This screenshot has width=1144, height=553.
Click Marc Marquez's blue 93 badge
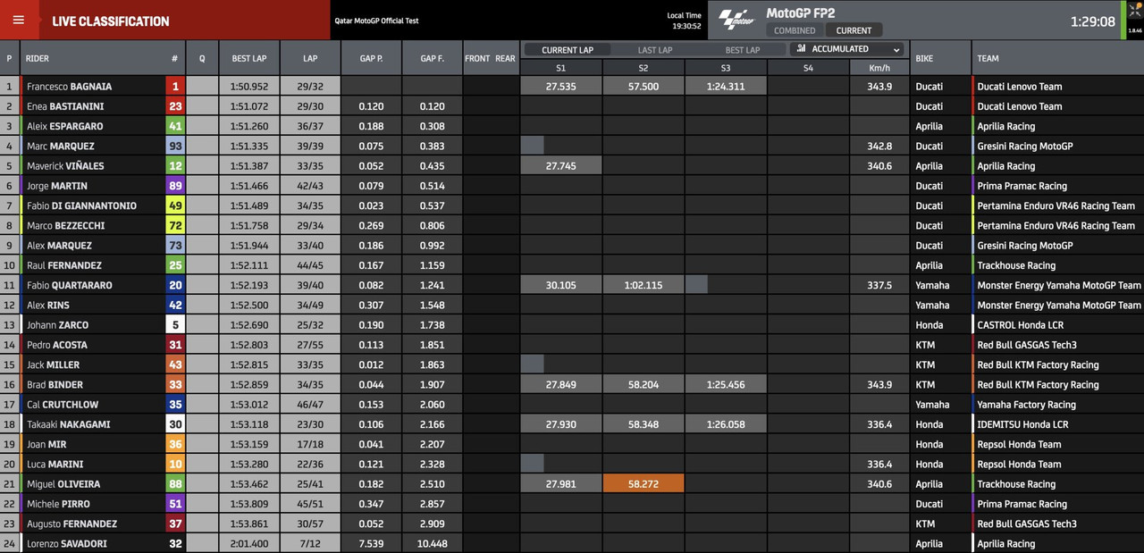click(175, 146)
